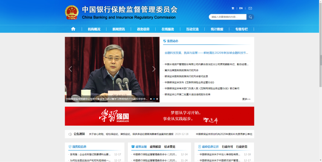
Task: Open the 新闻资讯 menu
Action: click(x=118, y=29)
